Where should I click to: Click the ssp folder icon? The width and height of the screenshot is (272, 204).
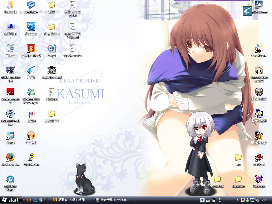(x=238, y=160)
